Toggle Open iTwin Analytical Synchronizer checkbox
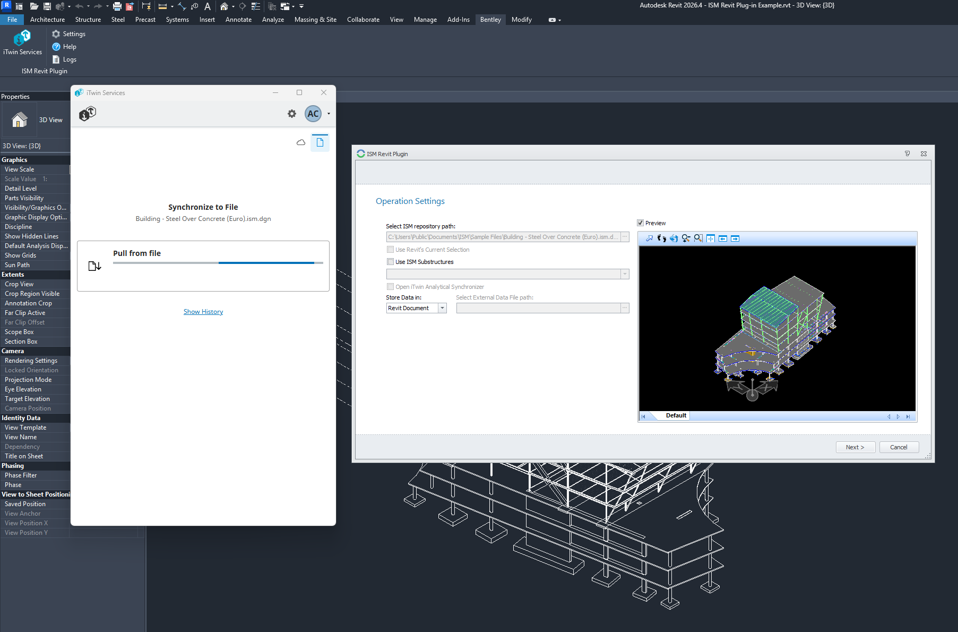The height and width of the screenshot is (632, 958). click(x=391, y=287)
